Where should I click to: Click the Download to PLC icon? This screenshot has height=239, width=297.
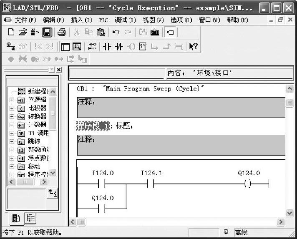click(x=155, y=32)
